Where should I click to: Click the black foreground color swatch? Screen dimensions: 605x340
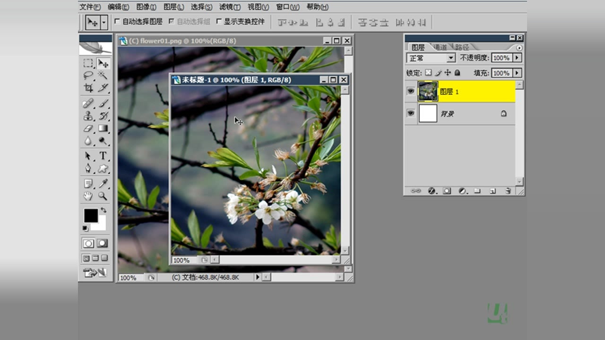coord(91,216)
